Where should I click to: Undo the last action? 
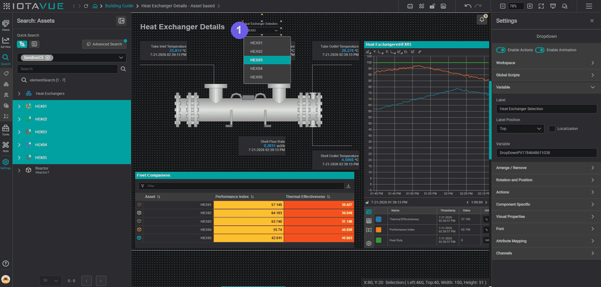coord(468,6)
